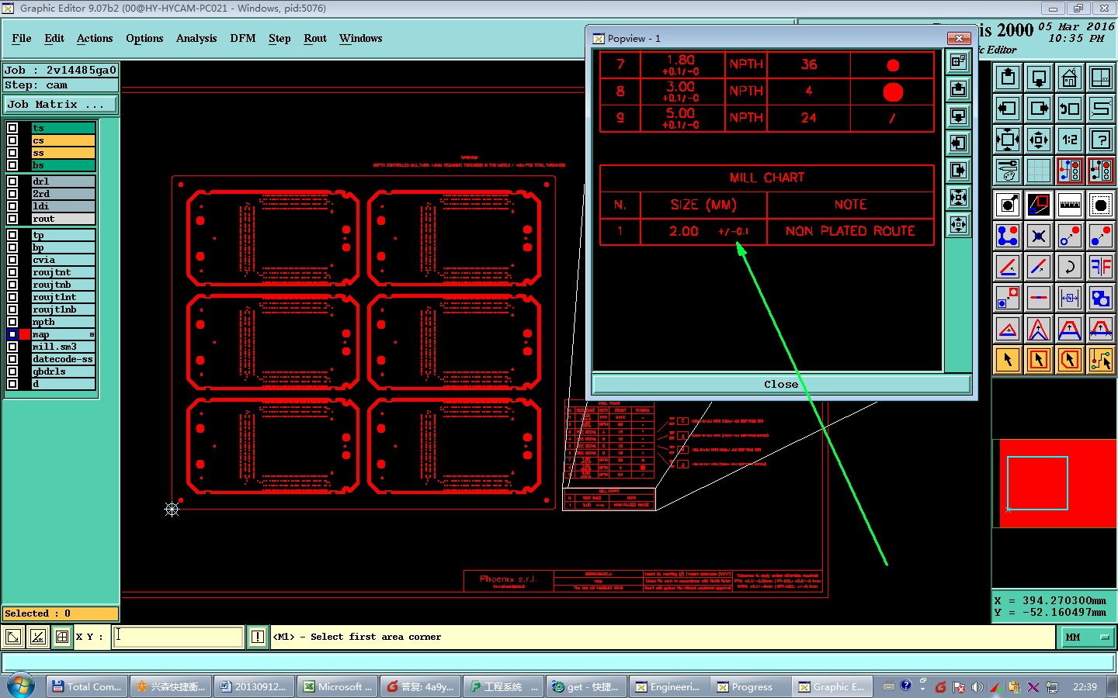1118x698 pixels.
Task: Click the XY coordinate input field
Action: (178, 637)
